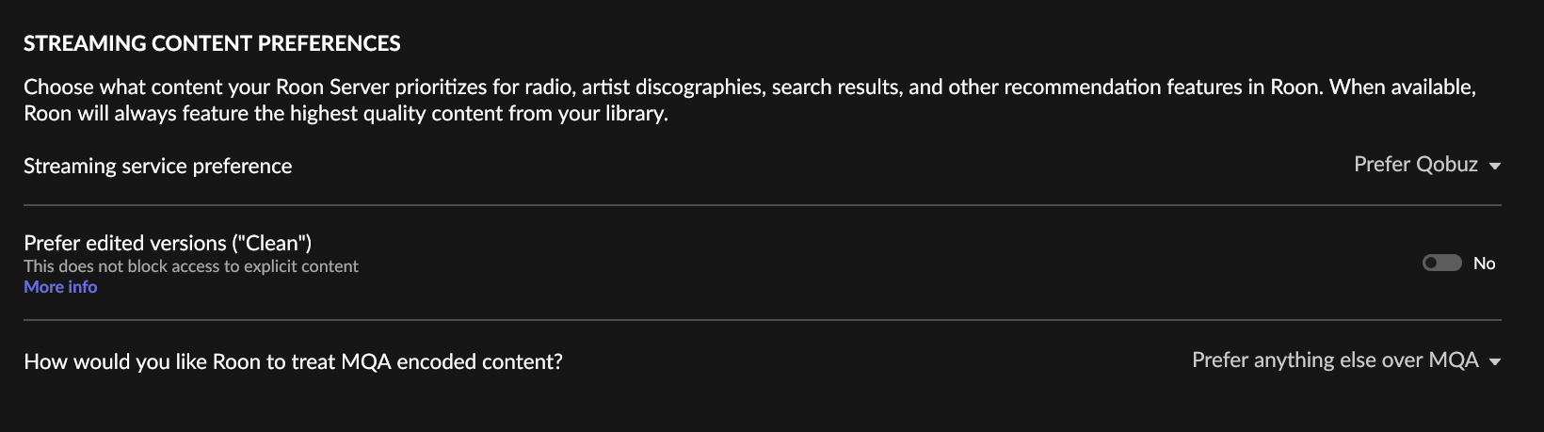Click the line "Roon will always feature"
Viewport: 1544px width, 432px height.
[346, 114]
